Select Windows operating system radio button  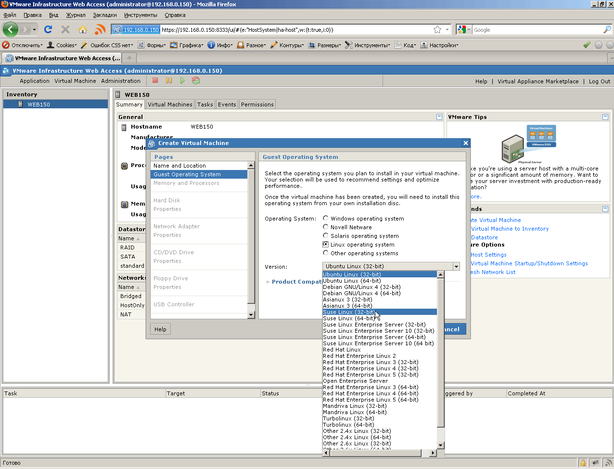point(326,218)
